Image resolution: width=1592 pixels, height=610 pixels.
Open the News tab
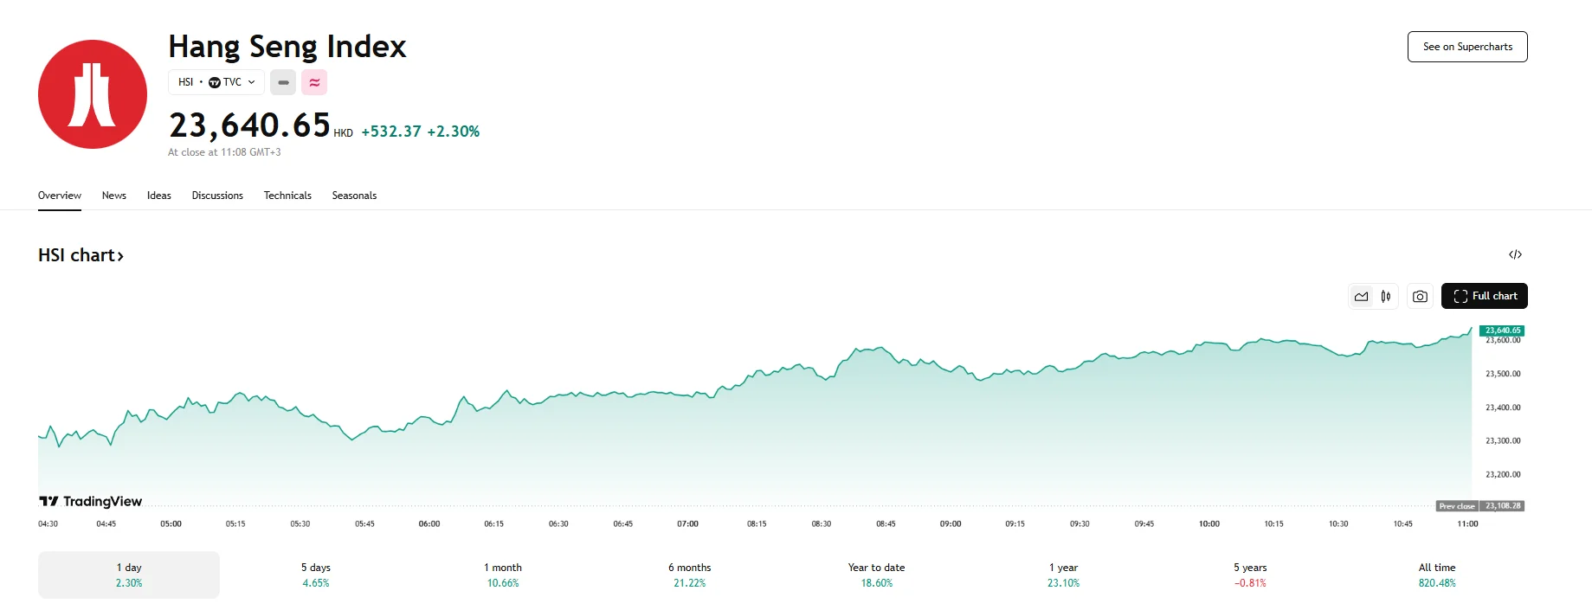113,196
